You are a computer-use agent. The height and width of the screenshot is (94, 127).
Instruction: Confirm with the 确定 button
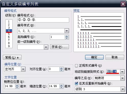pyautogui.click(x=94, y=57)
